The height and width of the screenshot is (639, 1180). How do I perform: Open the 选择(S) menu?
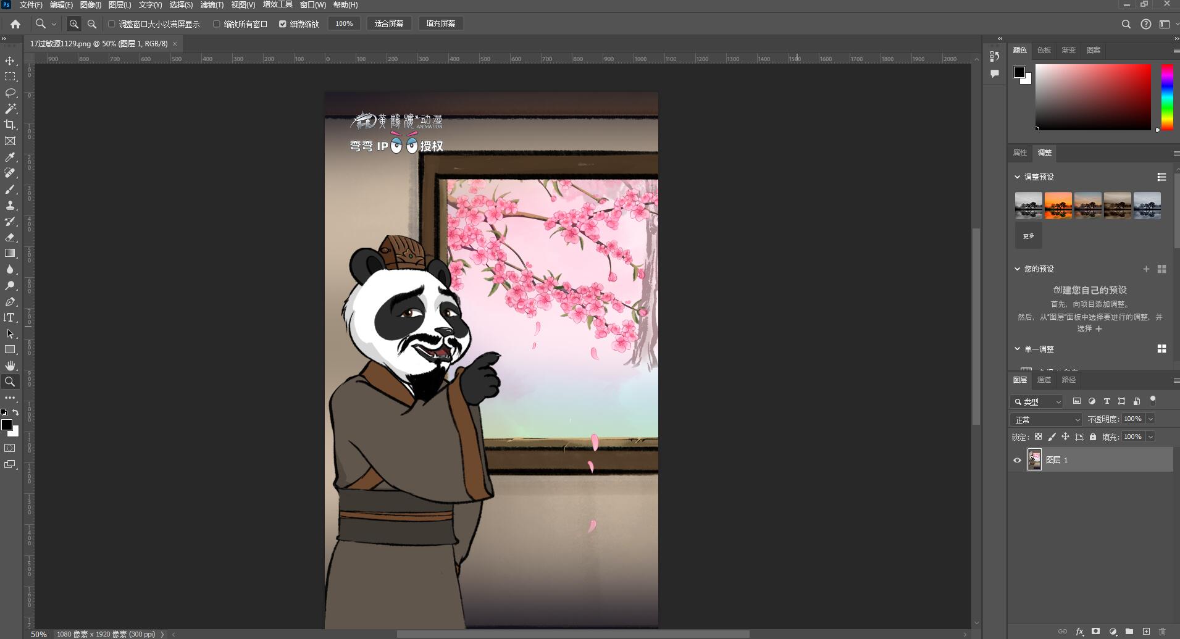[x=181, y=5]
